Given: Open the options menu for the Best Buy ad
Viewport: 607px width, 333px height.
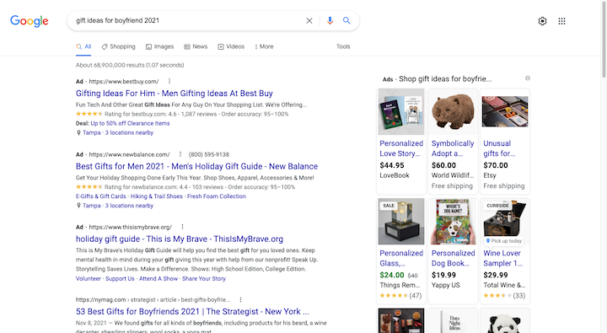Looking at the screenshot, I should tap(169, 81).
